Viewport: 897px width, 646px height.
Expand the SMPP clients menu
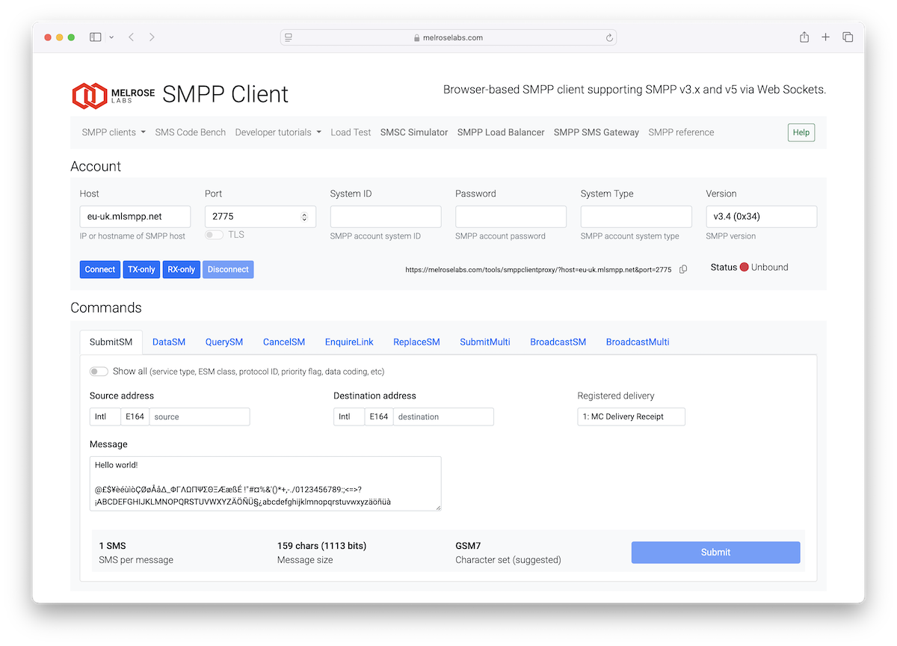click(113, 132)
